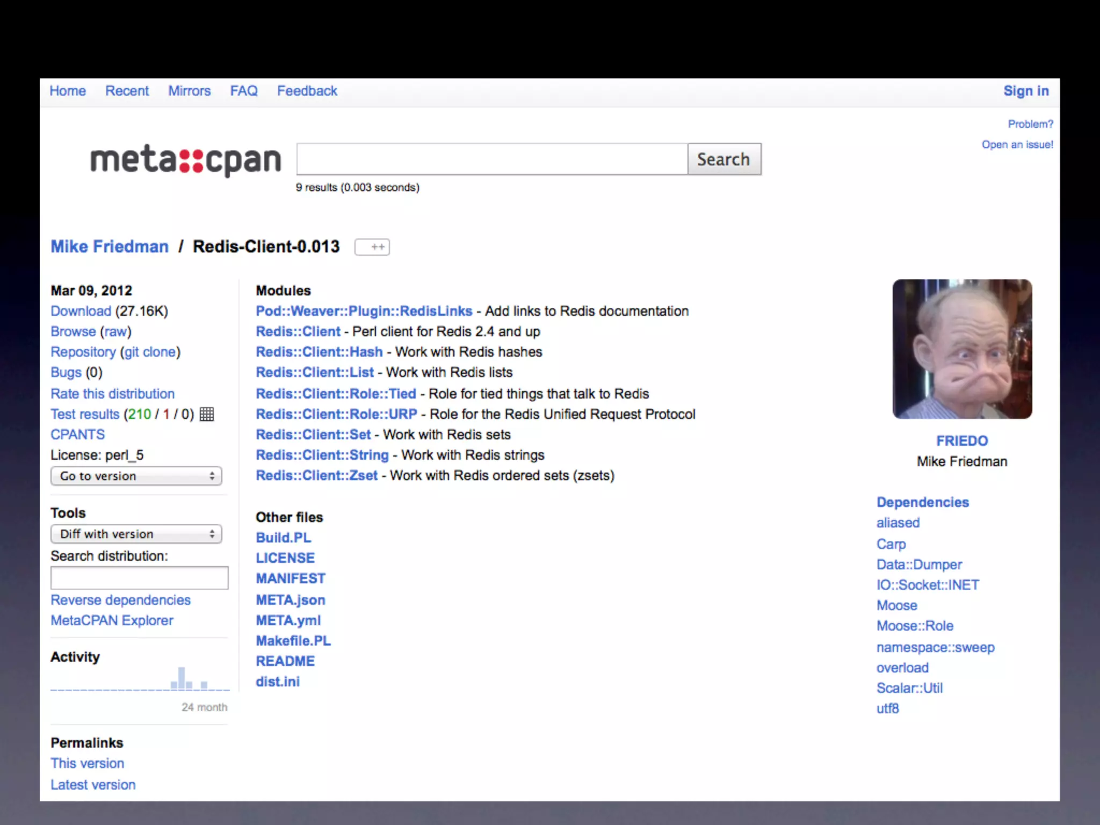Open the Redis::Client::Hash module

[x=319, y=352]
